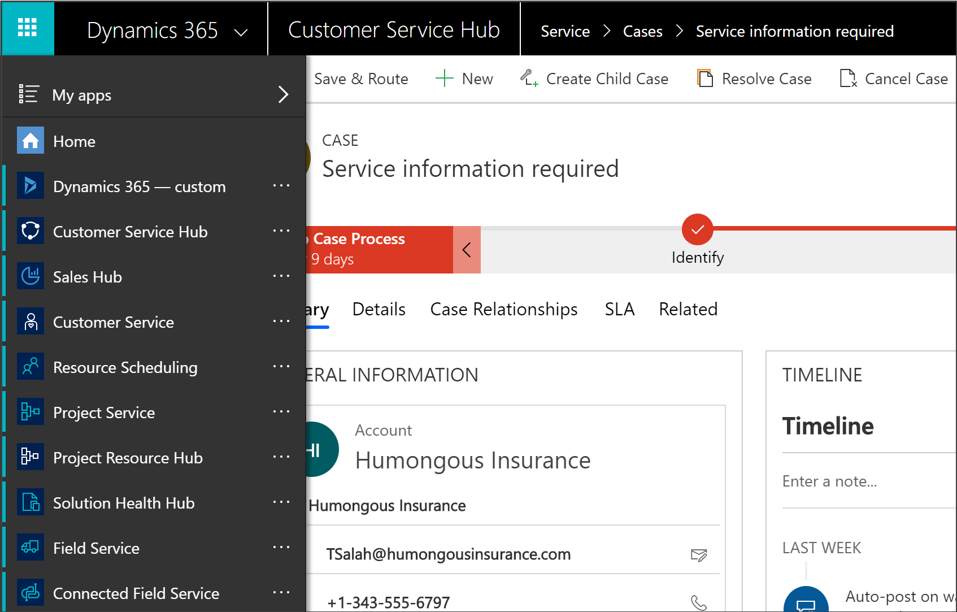Image resolution: width=957 pixels, height=612 pixels.
Task: Open the Home menu entry
Action: [154, 141]
